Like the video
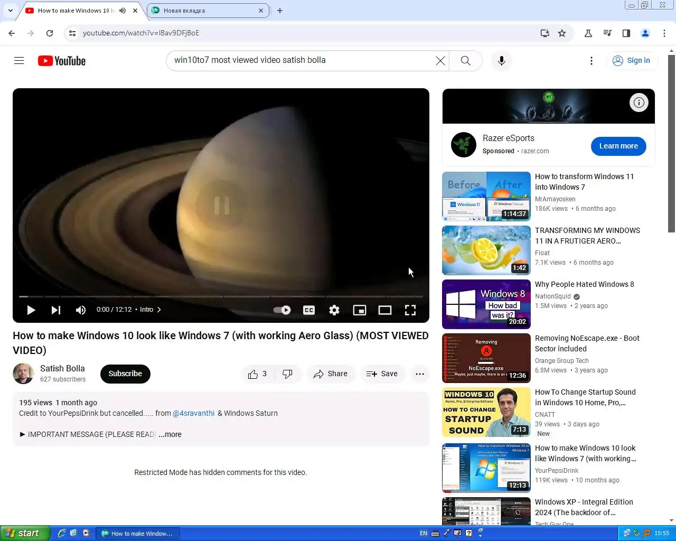 click(257, 374)
